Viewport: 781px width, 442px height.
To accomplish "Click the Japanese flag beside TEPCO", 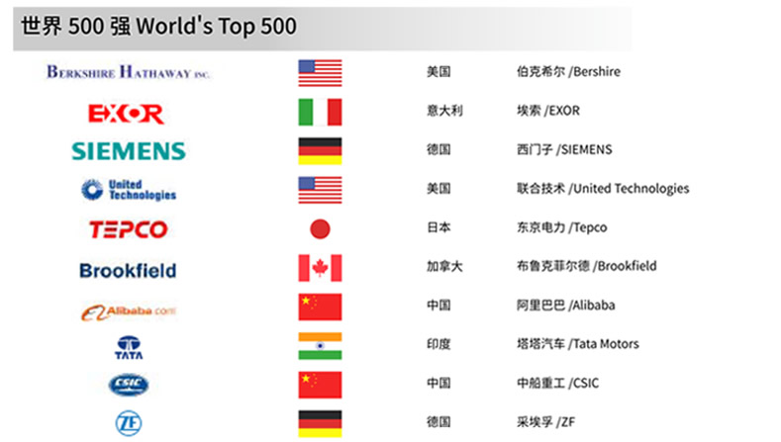I will 320,229.
